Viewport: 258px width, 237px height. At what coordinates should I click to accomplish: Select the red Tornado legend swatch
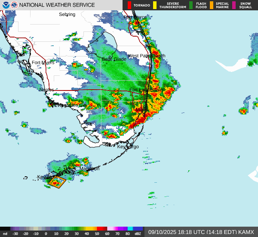click(x=129, y=5)
